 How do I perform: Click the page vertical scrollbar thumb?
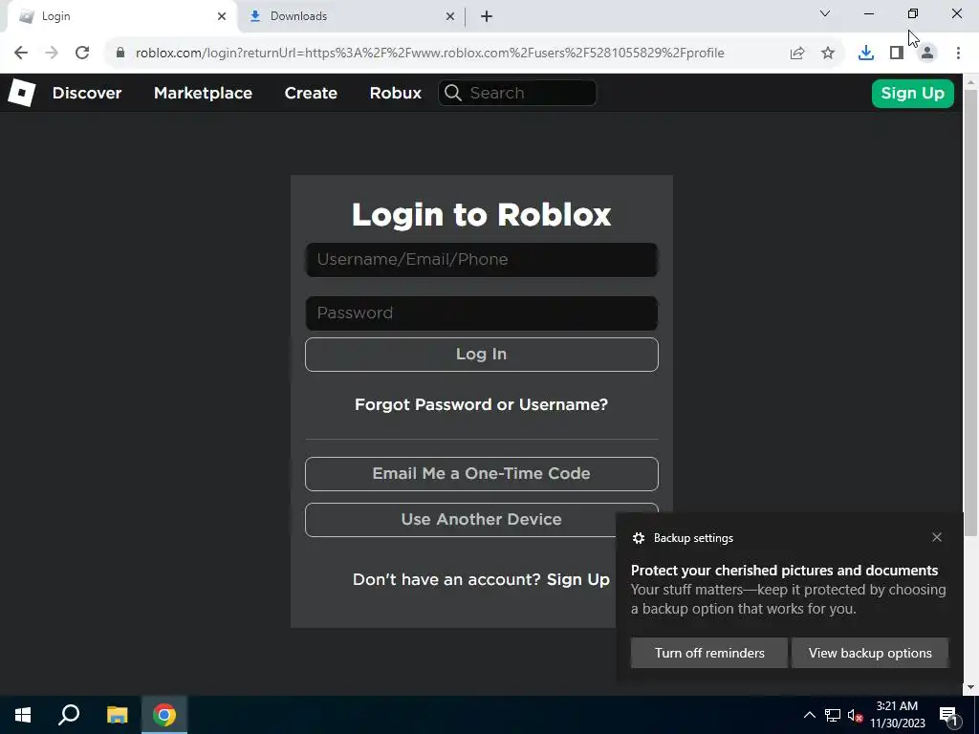click(971, 313)
